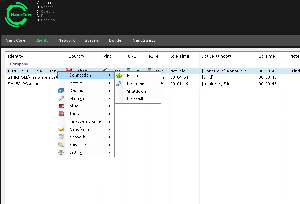Image resolution: width=300 pixels, height=204 pixels.
Task: Click the "[explorer] File" active window cell
Action: click(216, 84)
